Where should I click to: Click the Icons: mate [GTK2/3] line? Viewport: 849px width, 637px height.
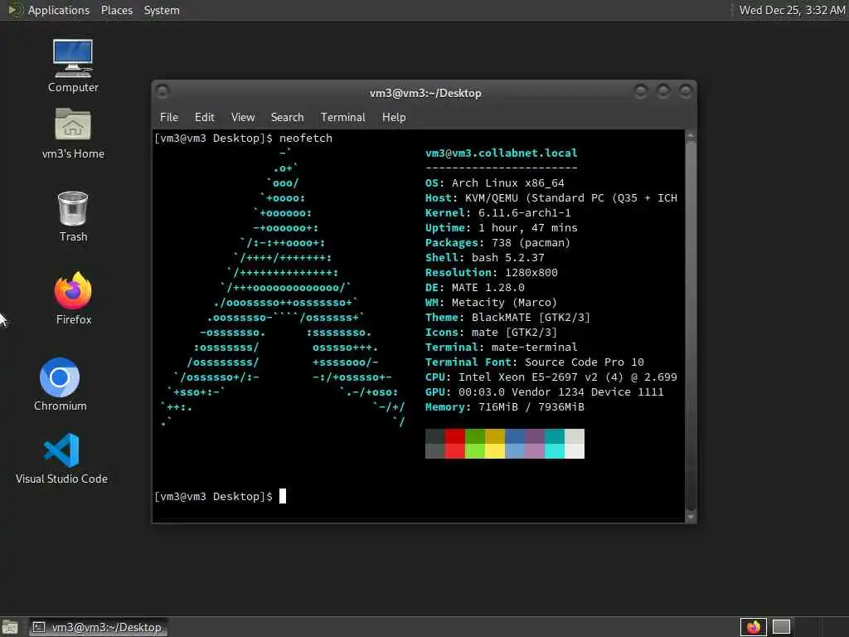491,332
